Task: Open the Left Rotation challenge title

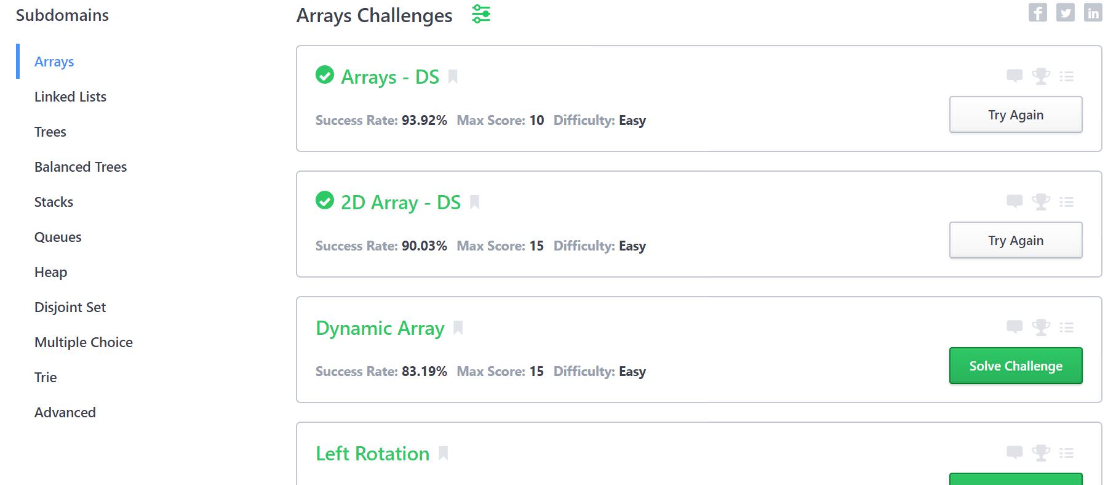Action: click(372, 454)
